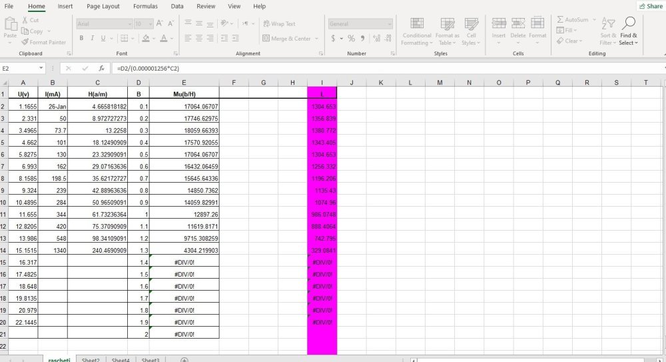Open the Clear dropdown
This screenshot has height=362, width=666.
click(569, 41)
